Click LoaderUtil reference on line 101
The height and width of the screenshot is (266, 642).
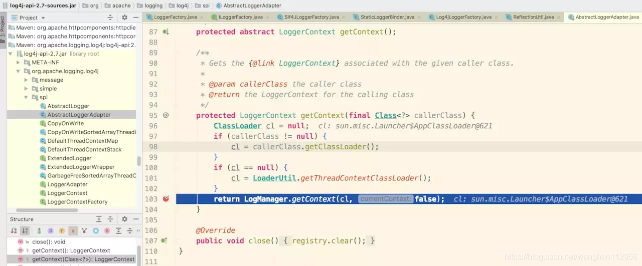(x=274, y=178)
